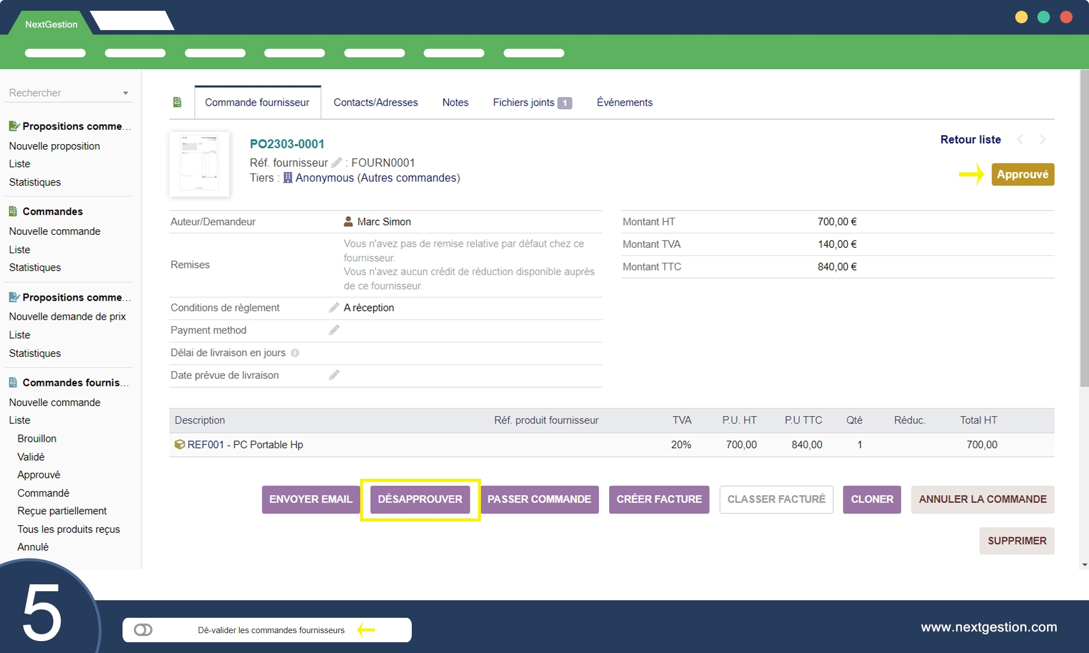Screen dimensions: 1089x653
Task: Edit Payment method pencil icon
Action: 334,330
